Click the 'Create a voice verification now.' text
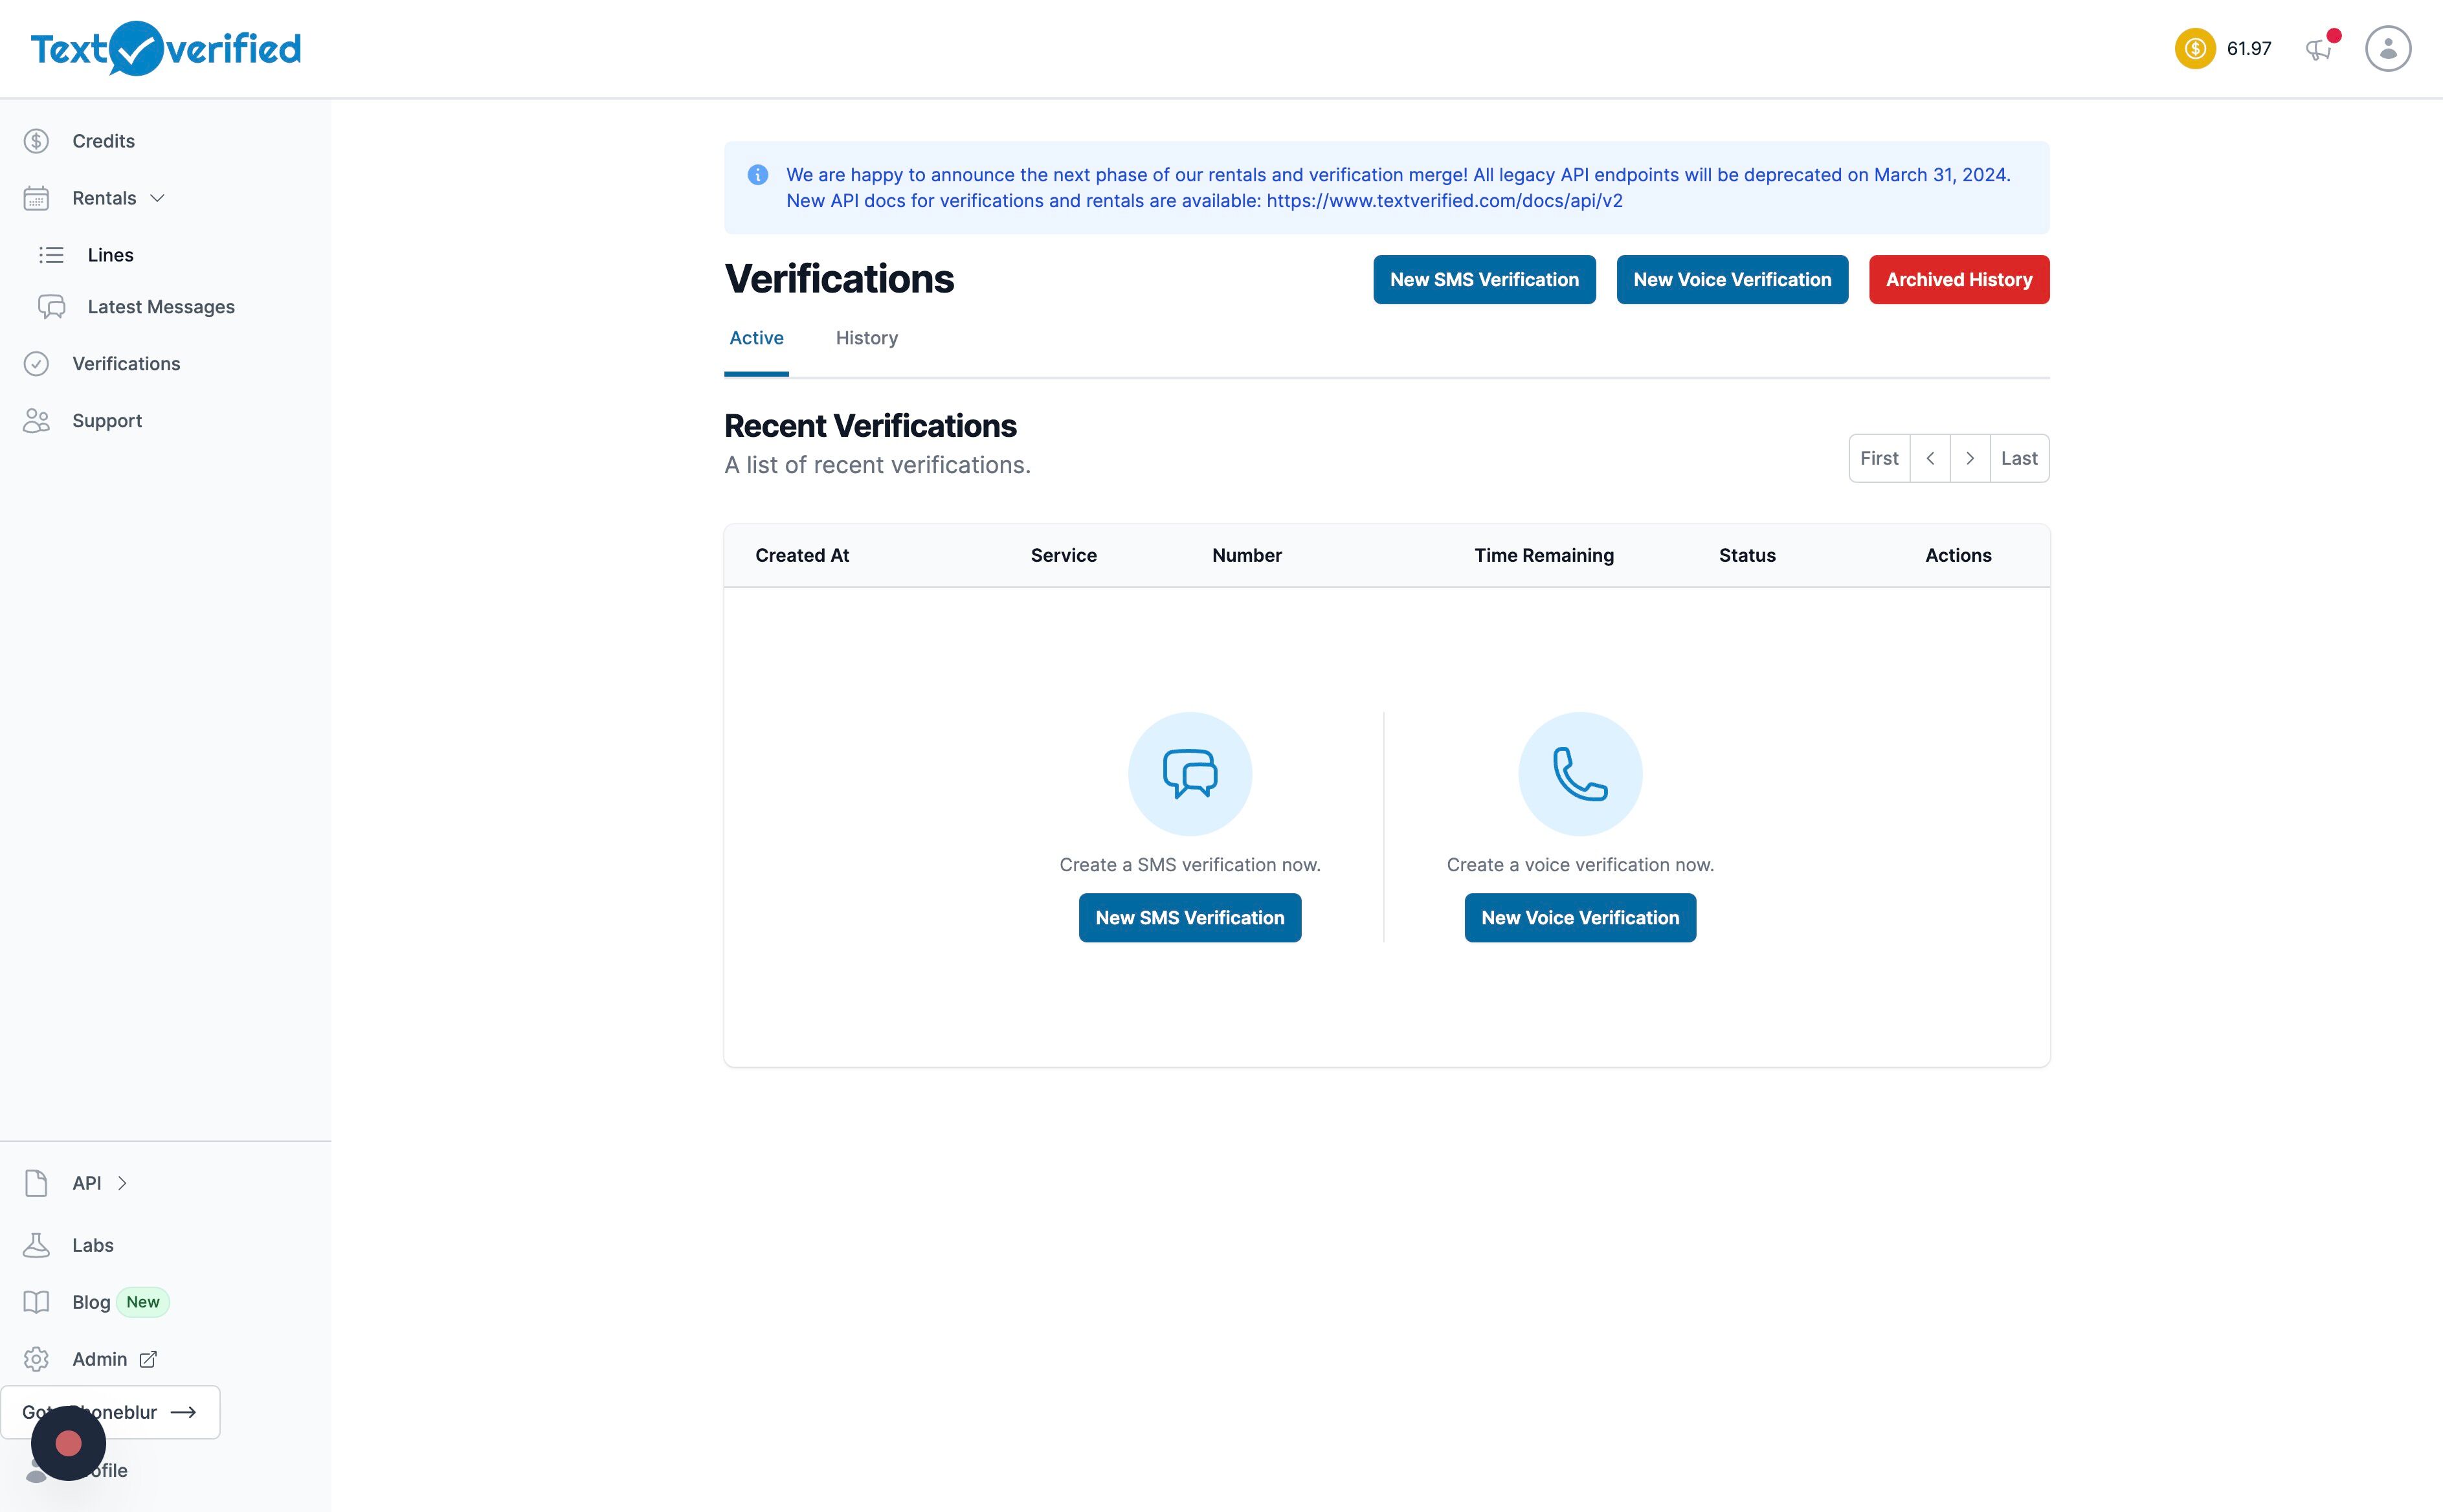This screenshot has height=1512, width=2443. 1580,865
